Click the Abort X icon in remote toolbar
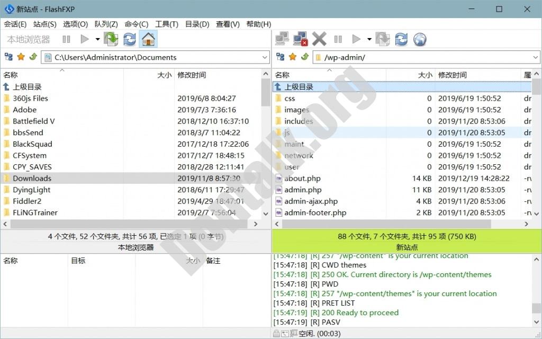542x339 pixels. (x=319, y=39)
